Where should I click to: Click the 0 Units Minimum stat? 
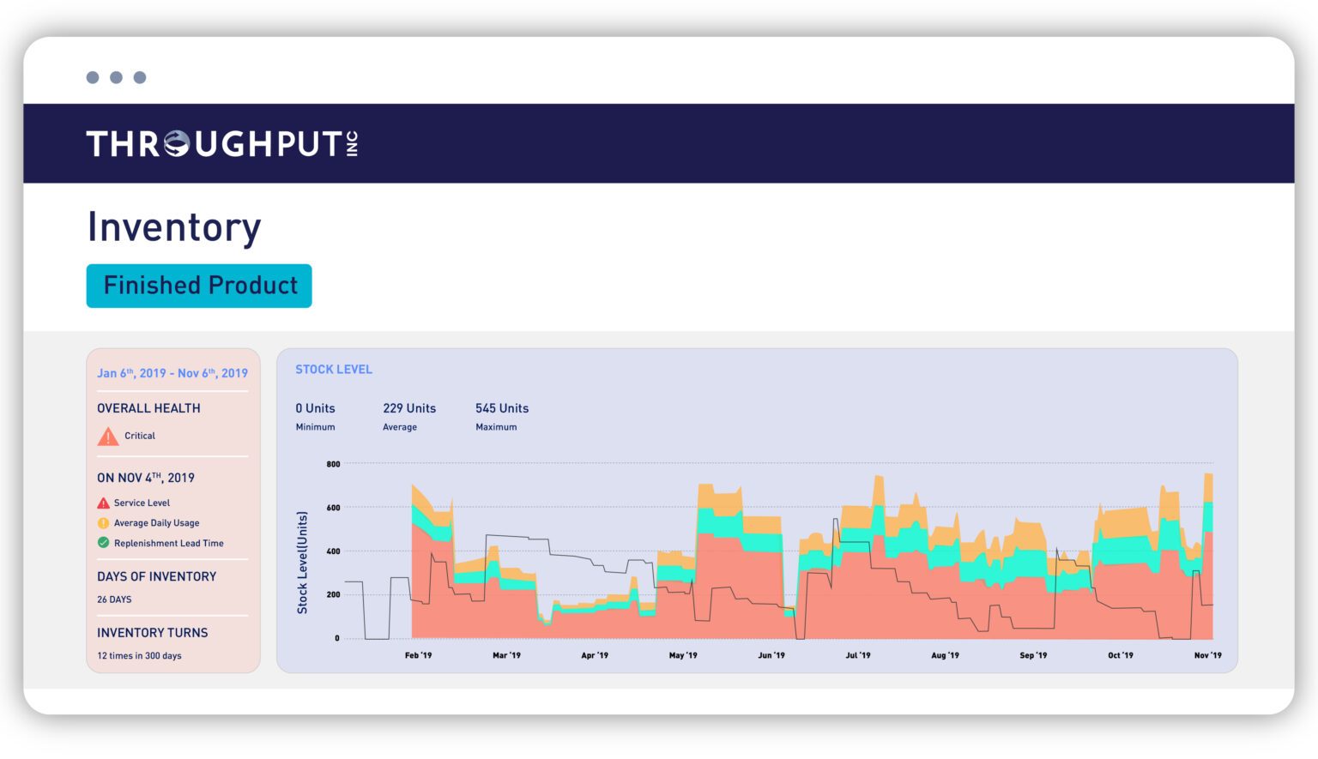pyautogui.click(x=315, y=416)
